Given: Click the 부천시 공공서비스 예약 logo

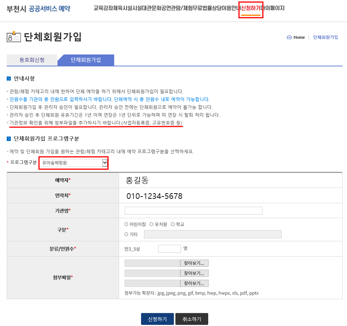Looking at the screenshot, I should 38,9.
